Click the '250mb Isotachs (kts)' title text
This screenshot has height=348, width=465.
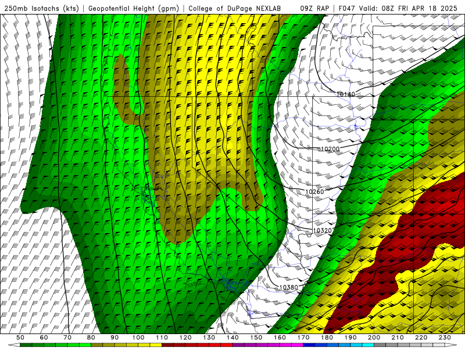tap(41, 8)
